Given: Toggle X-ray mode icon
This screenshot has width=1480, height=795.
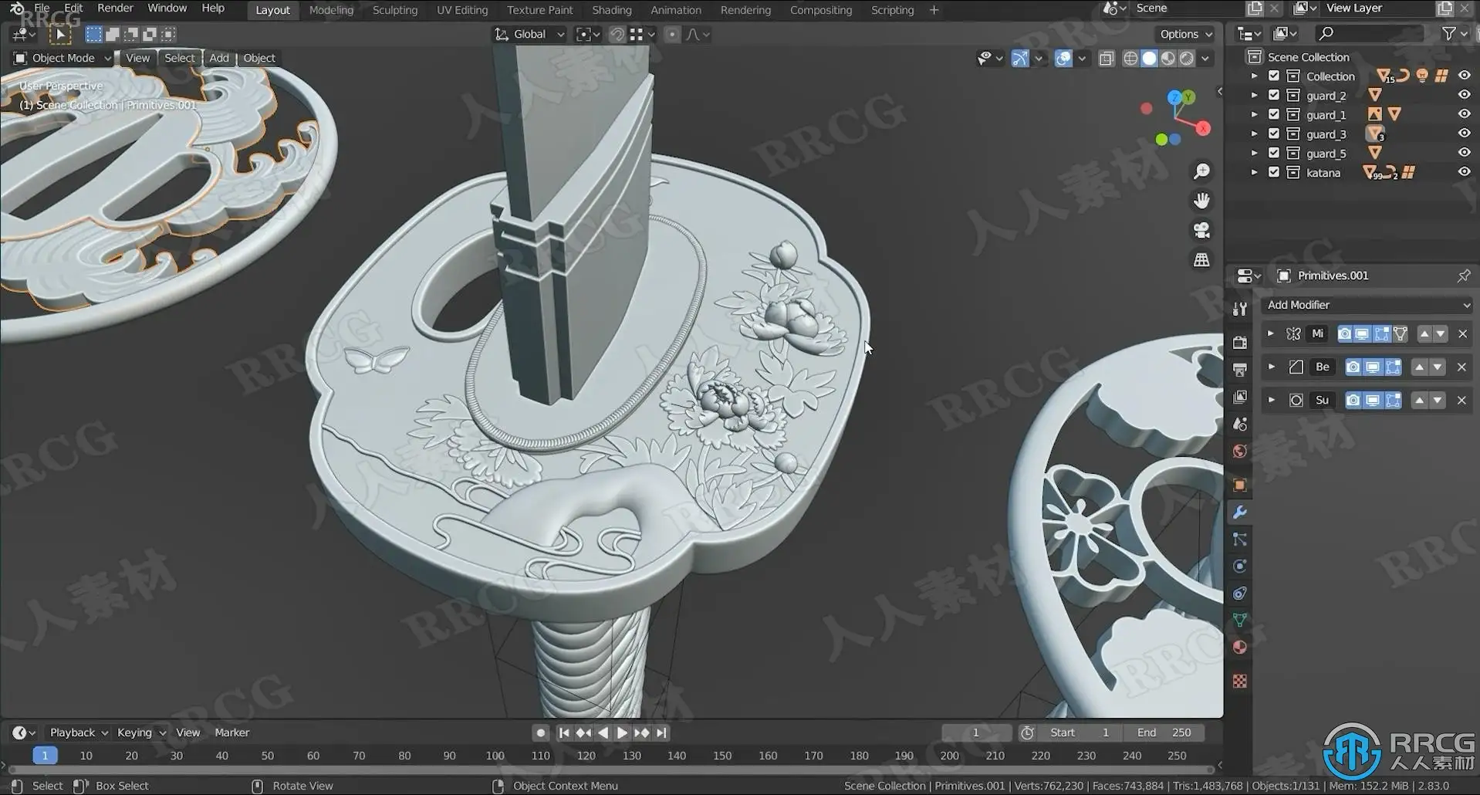Looking at the screenshot, I should pos(1107,58).
